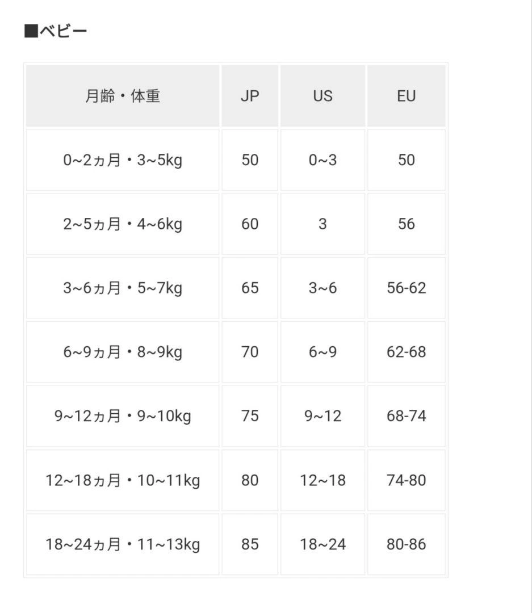Click the JP column header
Image resolution: width=532 pixels, height=613 pixels.
(x=250, y=96)
